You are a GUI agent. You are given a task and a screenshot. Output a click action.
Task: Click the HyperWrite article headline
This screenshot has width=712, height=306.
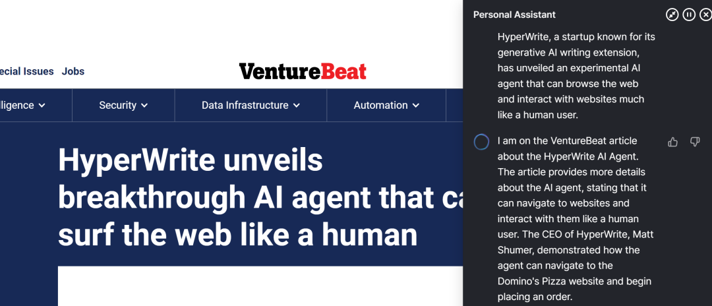click(257, 197)
